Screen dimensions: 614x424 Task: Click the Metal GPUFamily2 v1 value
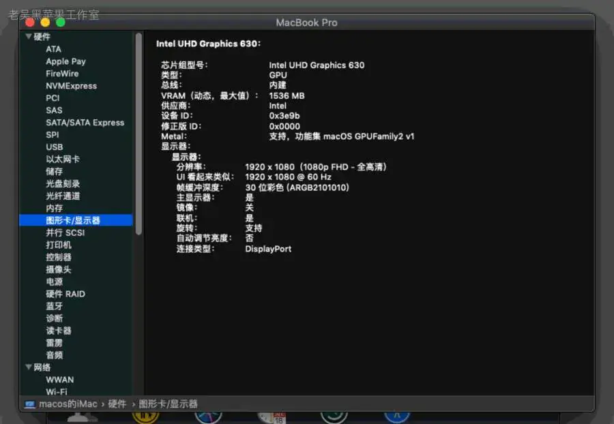(x=342, y=136)
